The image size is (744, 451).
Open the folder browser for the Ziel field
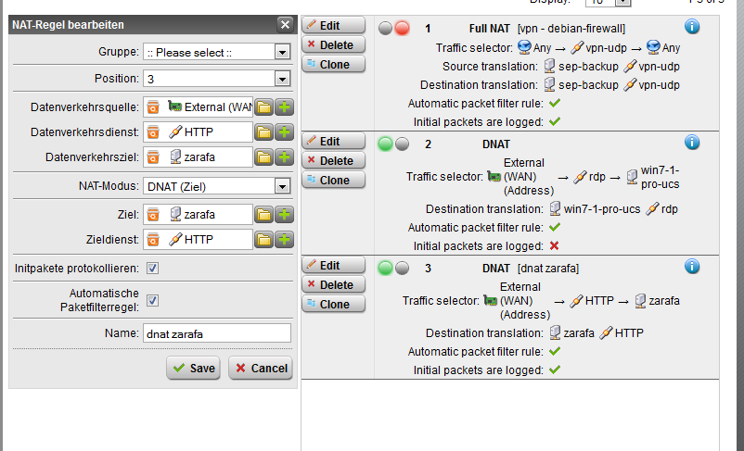tap(264, 215)
